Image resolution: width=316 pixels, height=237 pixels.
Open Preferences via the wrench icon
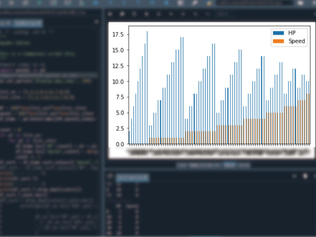tap(195, 3)
